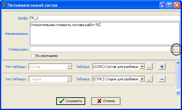Click the scrollbar up arrow in table list
This screenshot has width=182, height=110.
click(178, 63)
